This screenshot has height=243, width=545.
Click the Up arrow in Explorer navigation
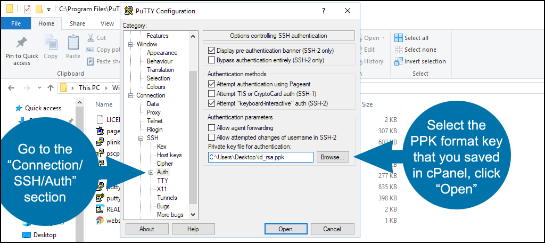pyautogui.click(x=51, y=88)
